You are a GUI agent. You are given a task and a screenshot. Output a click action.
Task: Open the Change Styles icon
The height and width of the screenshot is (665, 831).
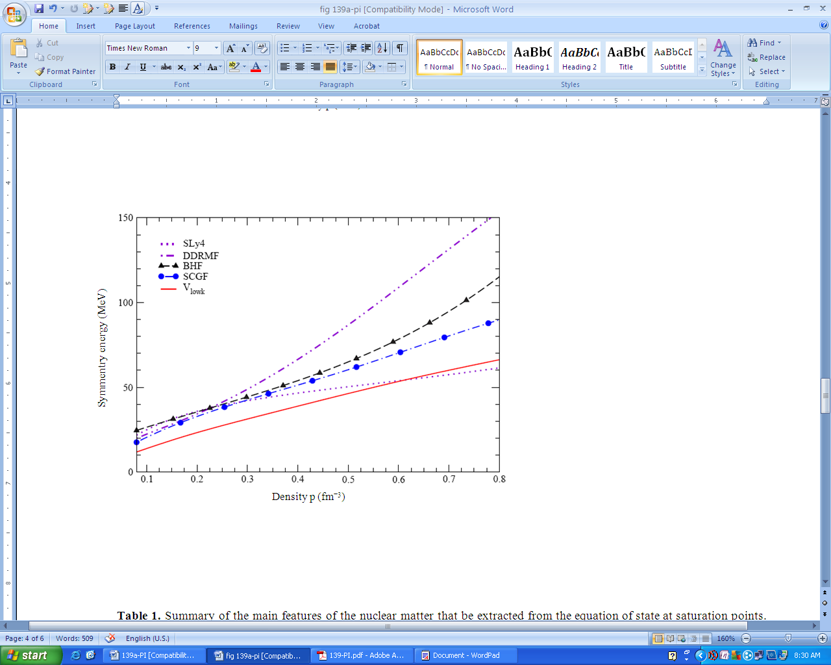coord(723,57)
